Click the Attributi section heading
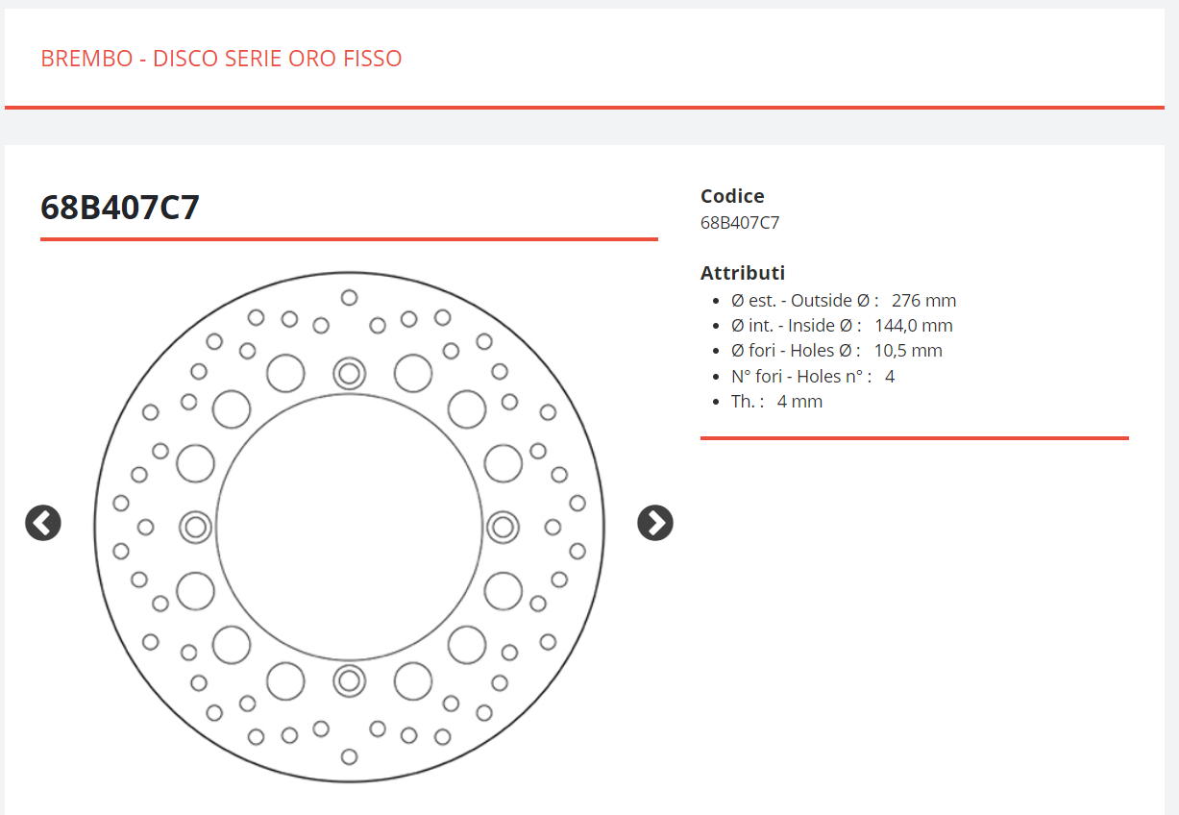Image resolution: width=1179 pixels, height=815 pixels. tap(743, 273)
